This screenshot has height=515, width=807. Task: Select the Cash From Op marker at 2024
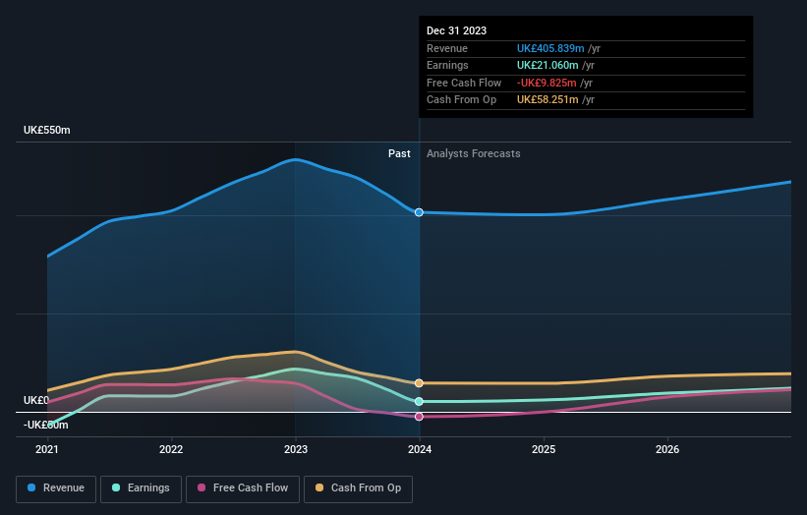[419, 383]
